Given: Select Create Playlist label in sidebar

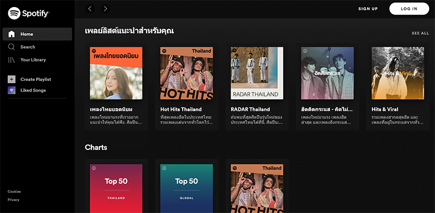Looking at the screenshot, I should (x=35, y=79).
